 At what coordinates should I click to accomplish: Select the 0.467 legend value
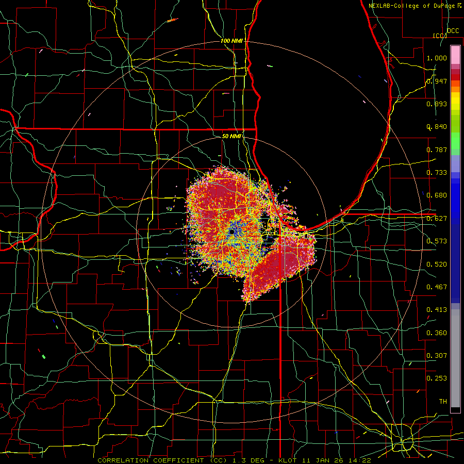click(437, 287)
